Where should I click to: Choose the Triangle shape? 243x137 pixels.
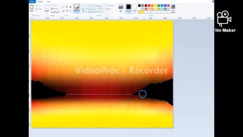tap(101, 6)
